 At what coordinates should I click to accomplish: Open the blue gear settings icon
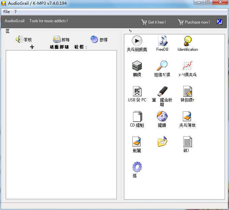[137, 167]
